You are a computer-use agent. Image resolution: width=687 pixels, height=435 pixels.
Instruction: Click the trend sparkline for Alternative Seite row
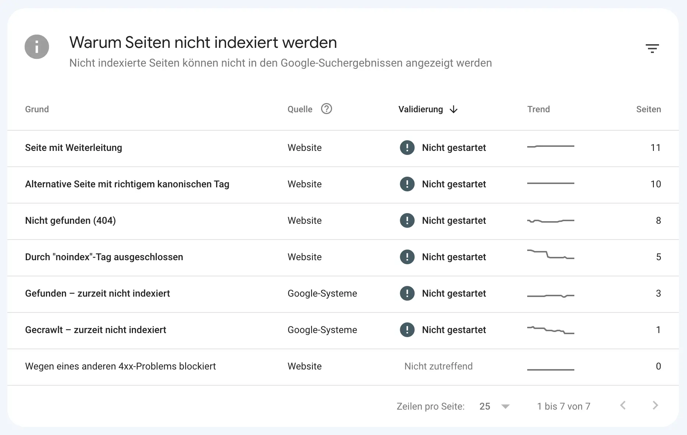(x=551, y=183)
